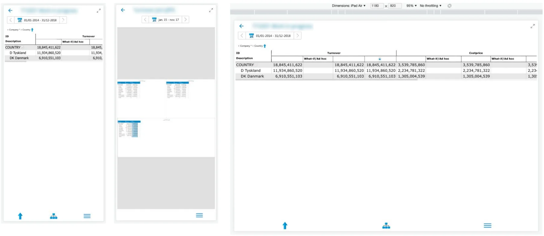Screen dimensions: 544x236
Task: Select the D Tyskland row in the iPad Air view
Action: (x=386, y=71)
